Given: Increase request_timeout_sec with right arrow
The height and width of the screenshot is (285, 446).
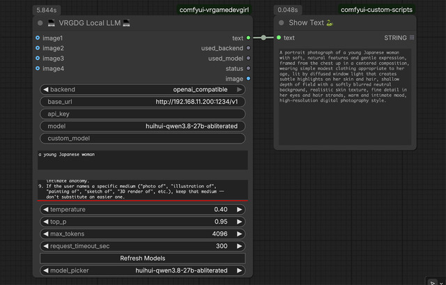Looking at the screenshot, I should click(240, 246).
